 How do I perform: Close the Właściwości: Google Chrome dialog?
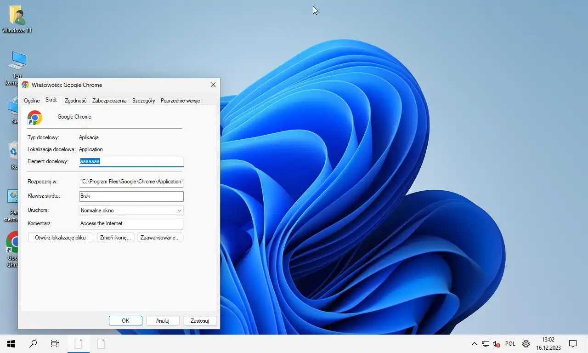213,85
